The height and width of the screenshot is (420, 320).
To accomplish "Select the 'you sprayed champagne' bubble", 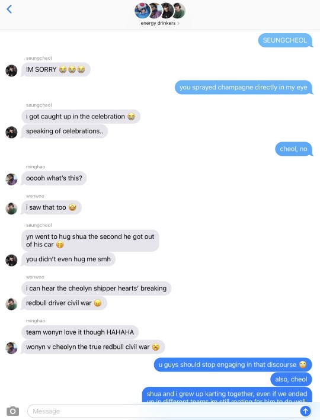I will click(244, 87).
